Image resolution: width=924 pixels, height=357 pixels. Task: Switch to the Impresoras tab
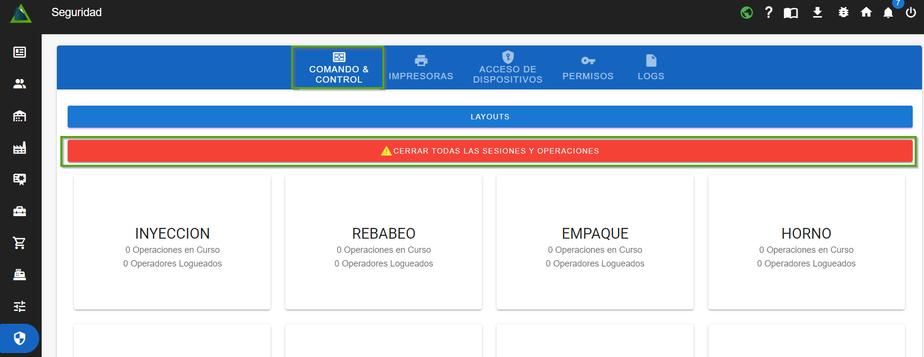(x=421, y=68)
